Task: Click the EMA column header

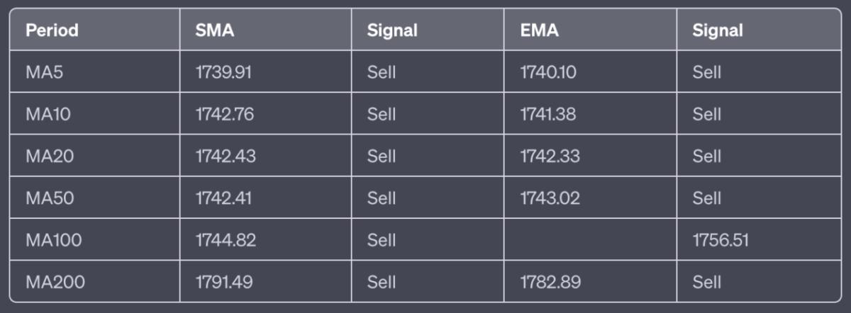Action: coord(539,30)
